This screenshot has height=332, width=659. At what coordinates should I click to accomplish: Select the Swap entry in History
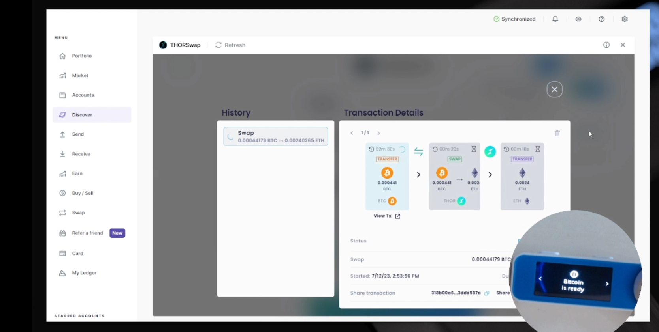tap(275, 136)
